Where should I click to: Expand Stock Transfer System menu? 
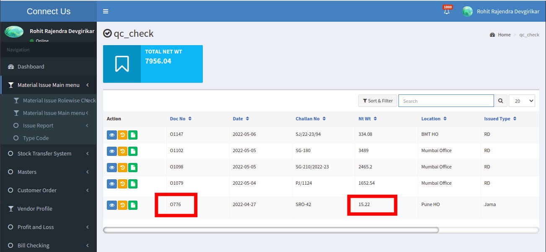pos(49,153)
